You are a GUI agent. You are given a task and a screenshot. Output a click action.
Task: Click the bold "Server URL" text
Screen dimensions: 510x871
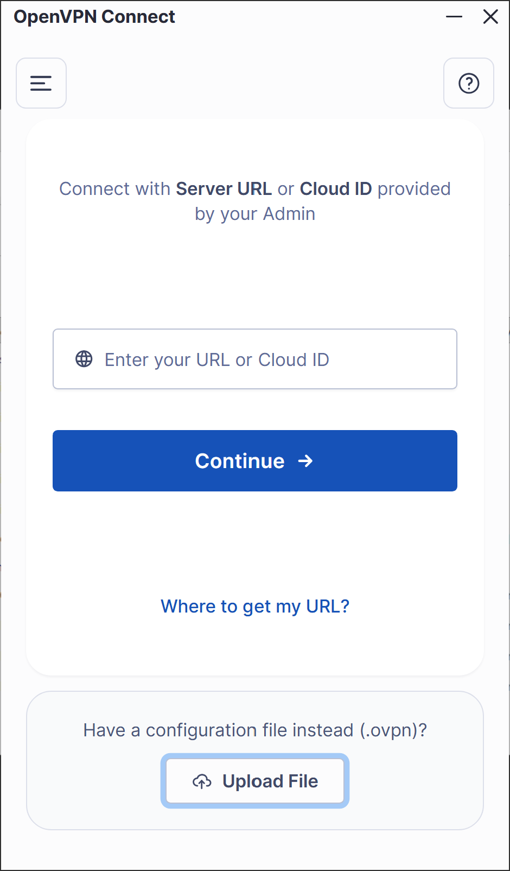pyautogui.click(x=224, y=189)
